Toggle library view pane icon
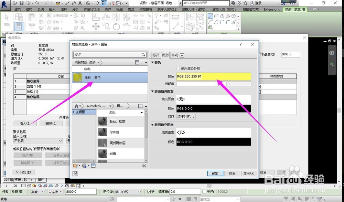 [x=140, y=106]
